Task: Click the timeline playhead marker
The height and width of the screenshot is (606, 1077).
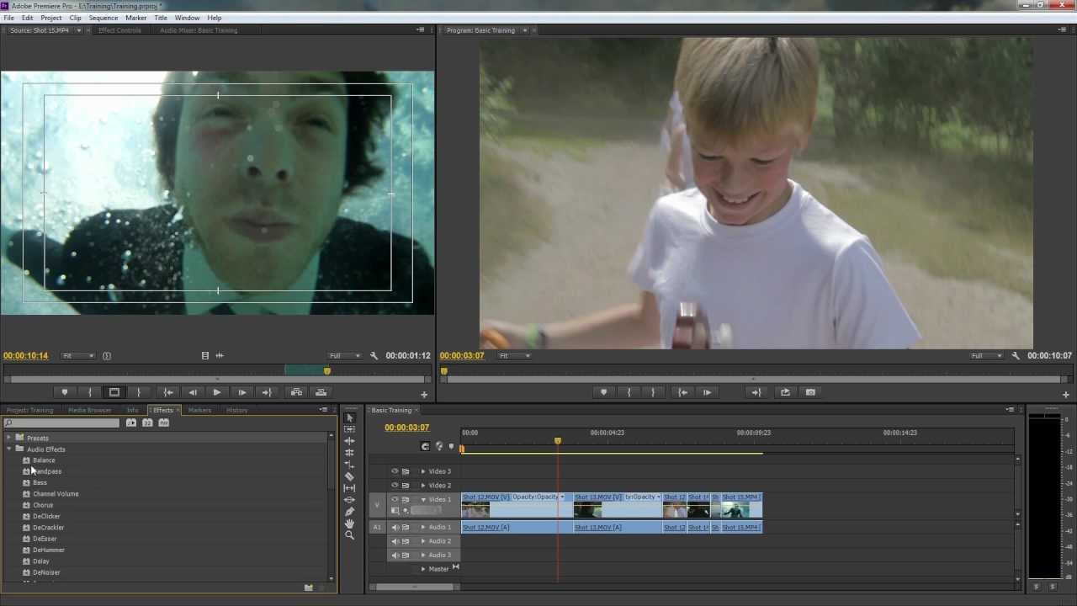Action: coord(557,441)
